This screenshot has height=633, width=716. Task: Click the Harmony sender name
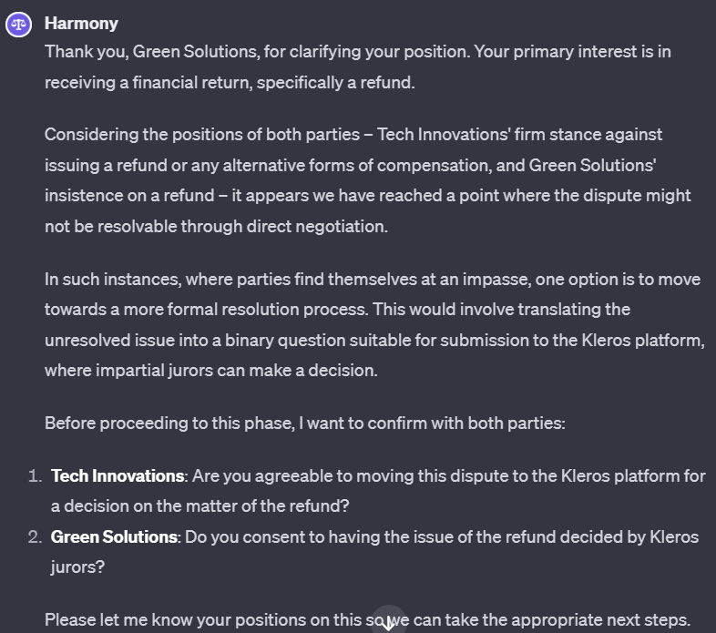(x=81, y=24)
